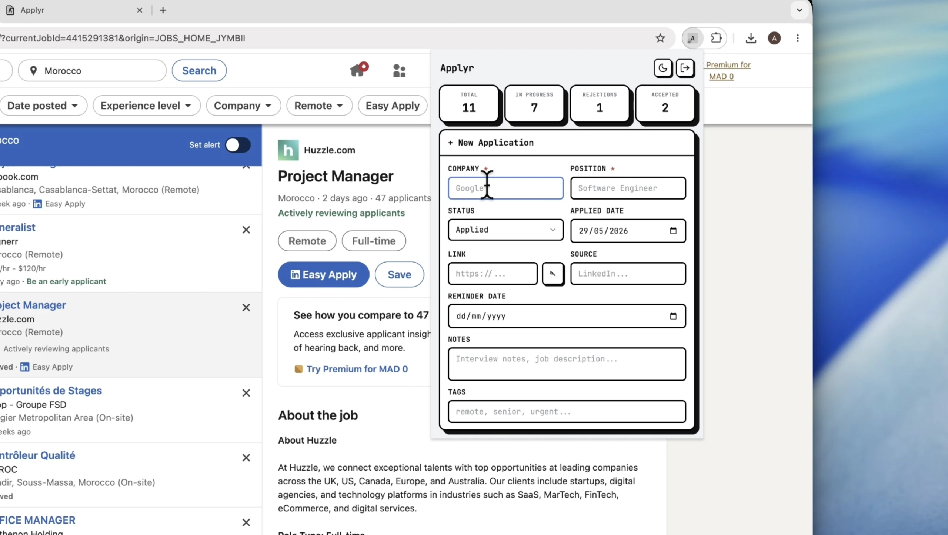Viewport: 948px width, 535px height.
Task: Open the Status dropdown showing Applied
Action: pos(505,230)
